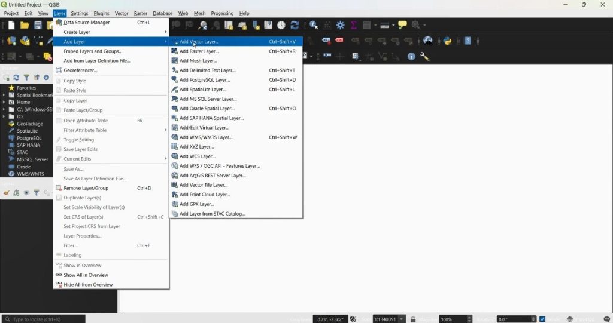Click the Save Project floppy icon
613x323 pixels.
(x=38, y=25)
